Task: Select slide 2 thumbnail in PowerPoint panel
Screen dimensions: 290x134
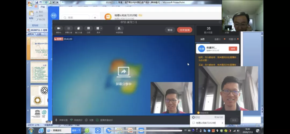Action: point(39,72)
